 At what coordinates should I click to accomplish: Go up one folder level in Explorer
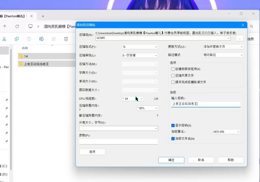(x=5, y=26)
